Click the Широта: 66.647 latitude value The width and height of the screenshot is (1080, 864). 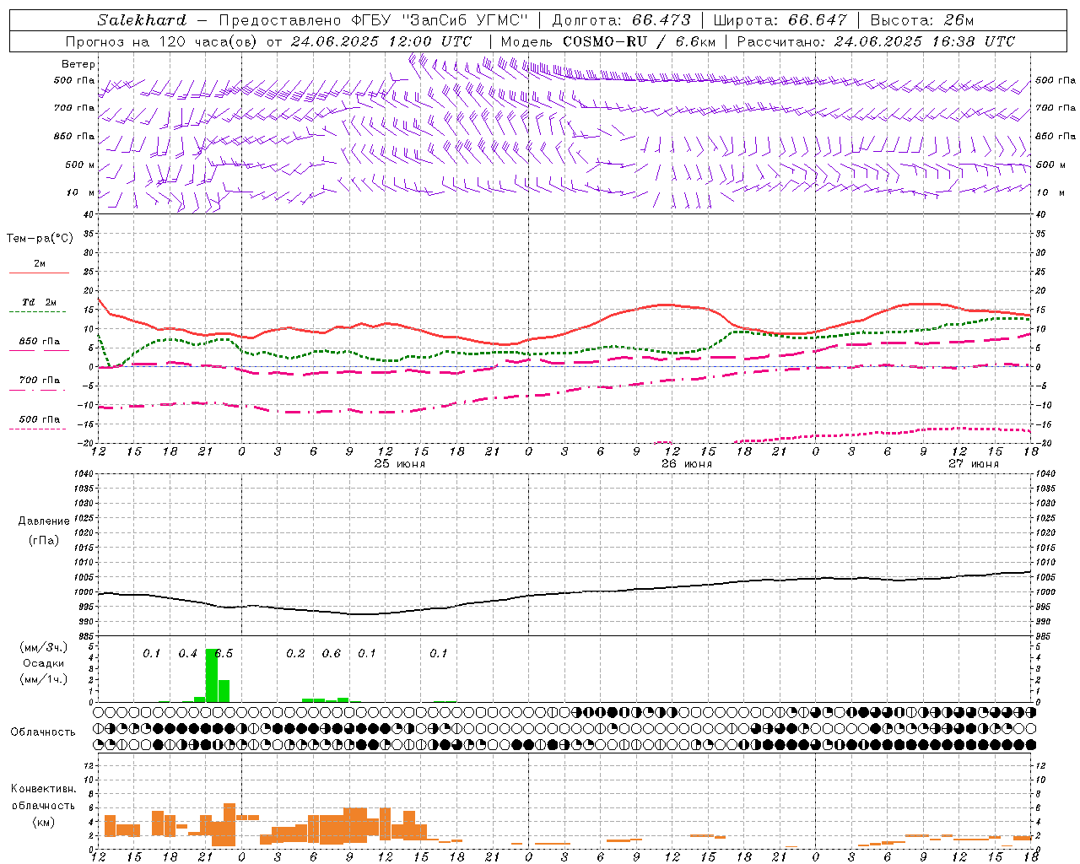pyautogui.click(x=780, y=20)
